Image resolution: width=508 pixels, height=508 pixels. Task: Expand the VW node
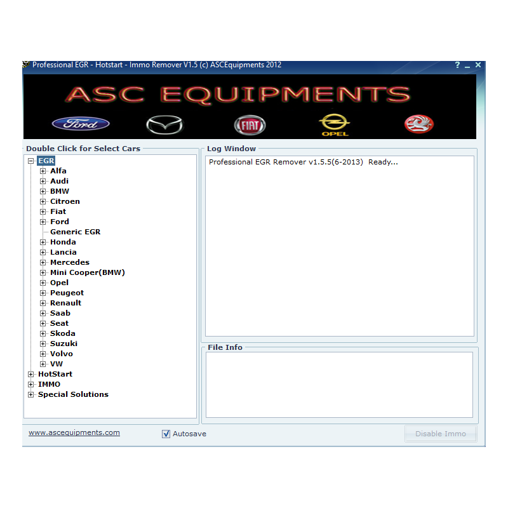(43, 364)
